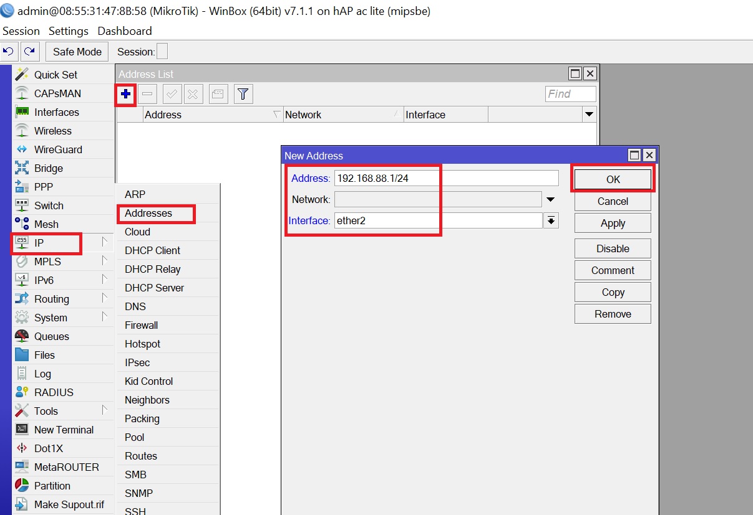
Task: Click the WireGuard icon in sidebar
Action: [x=22, y=149]
